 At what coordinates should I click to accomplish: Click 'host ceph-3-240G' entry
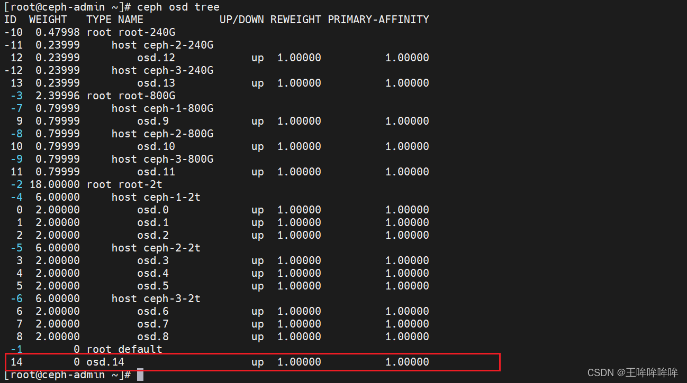point(162,70)
